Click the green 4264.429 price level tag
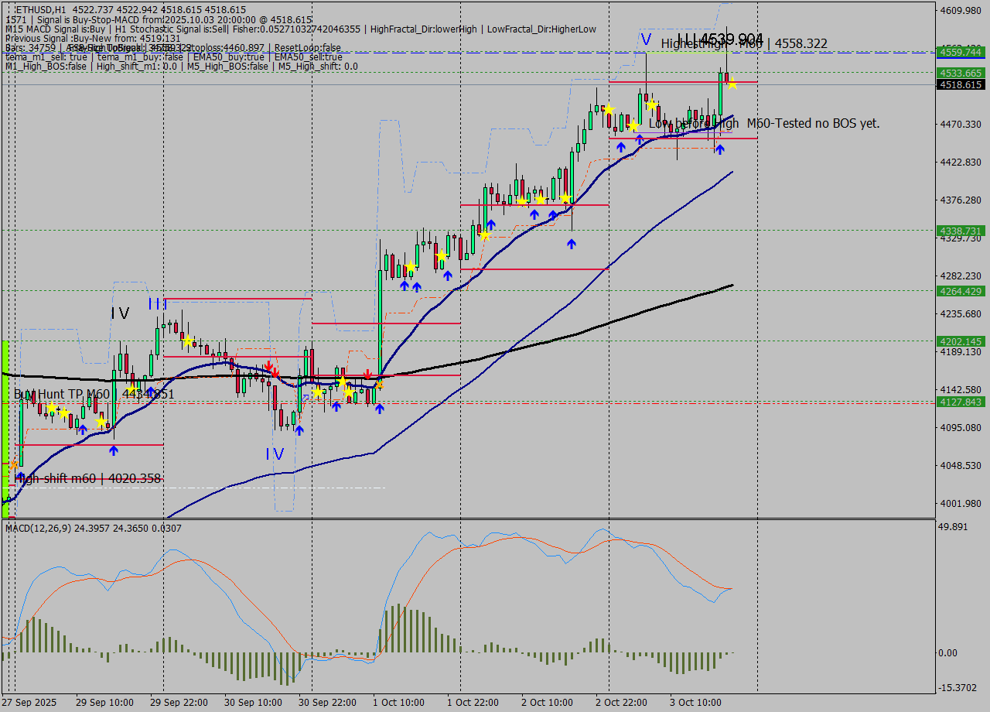The width and height of the screenshot is (990, 712). click(960, 291)
